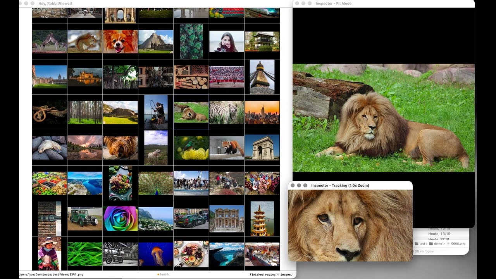
Task: Select the squirrel thumbnail
Action: point(85,41)
